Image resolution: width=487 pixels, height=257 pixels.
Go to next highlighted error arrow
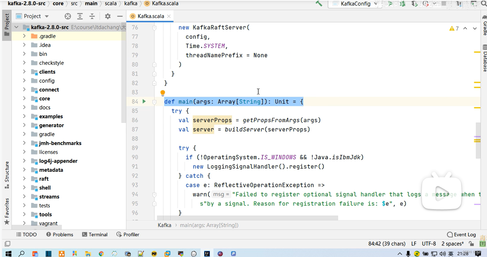click(475, 29)
